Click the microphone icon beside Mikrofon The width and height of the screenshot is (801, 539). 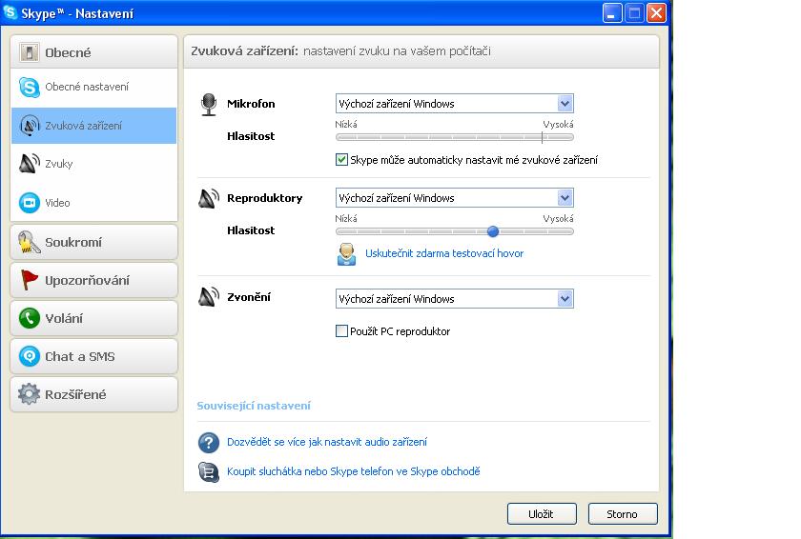209,105
